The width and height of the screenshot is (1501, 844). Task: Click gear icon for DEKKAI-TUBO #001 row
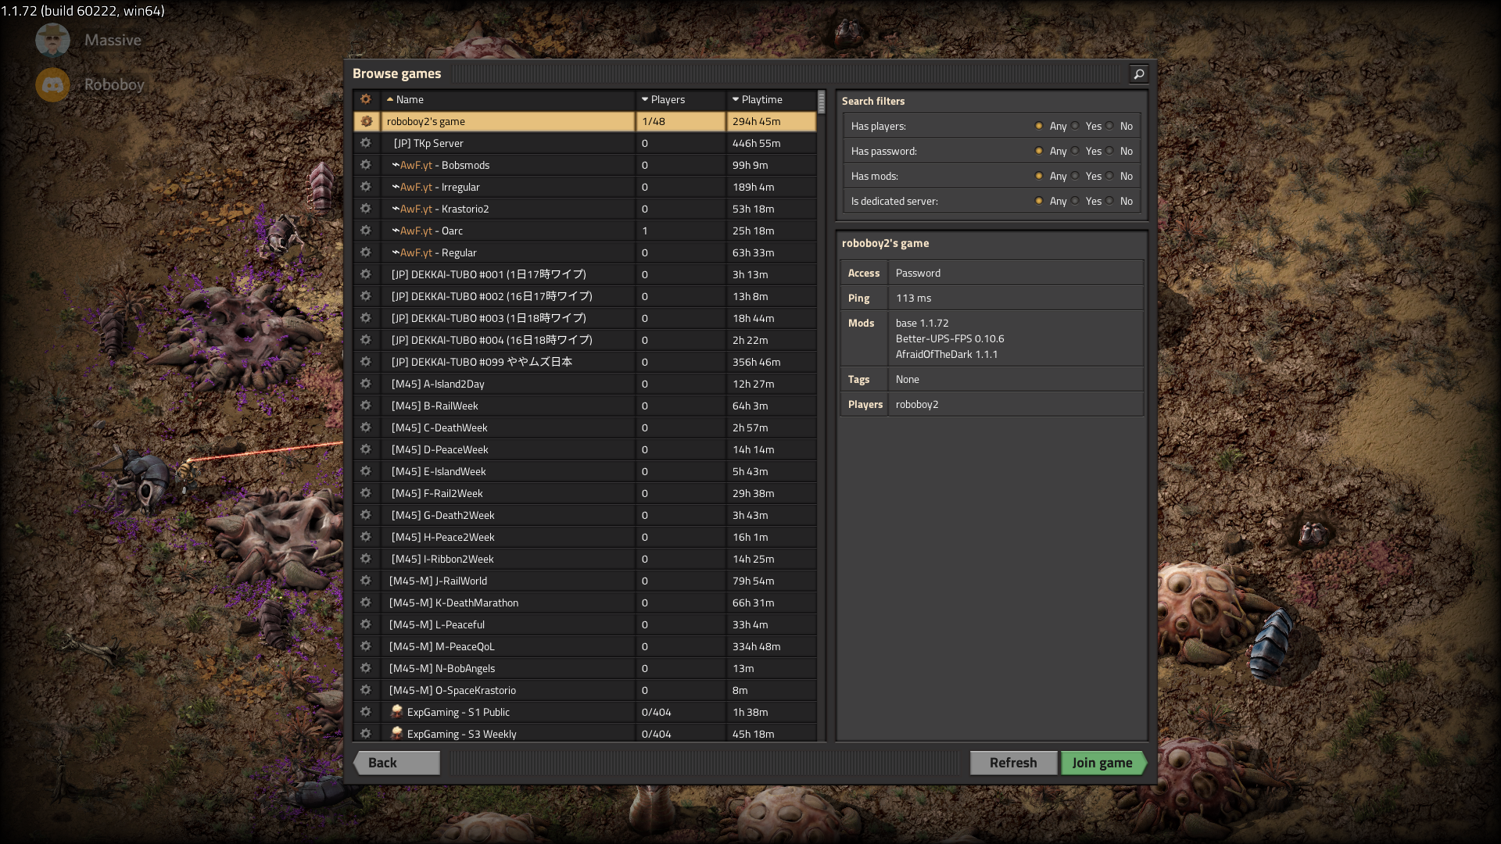[366, 274]
